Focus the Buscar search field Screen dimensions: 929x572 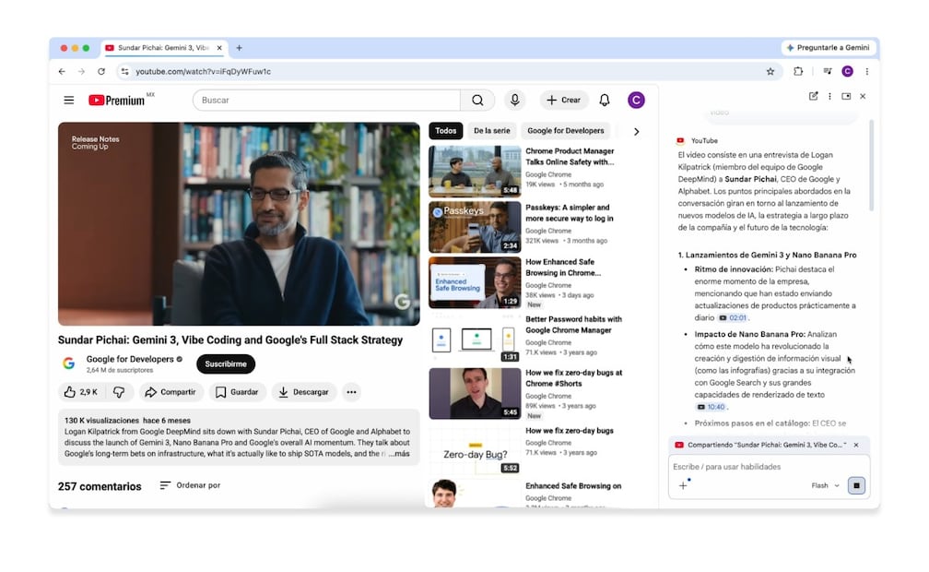(326, 101)
